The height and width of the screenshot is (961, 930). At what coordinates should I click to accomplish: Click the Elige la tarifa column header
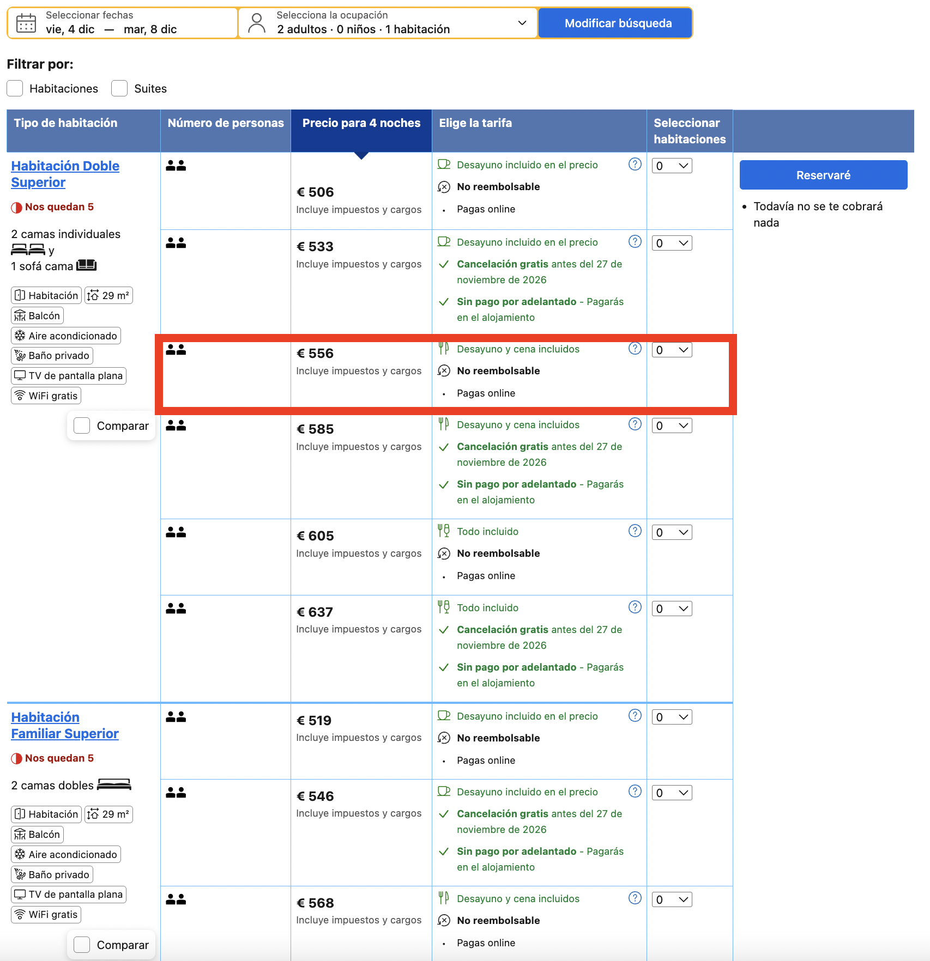coord(539,131)
